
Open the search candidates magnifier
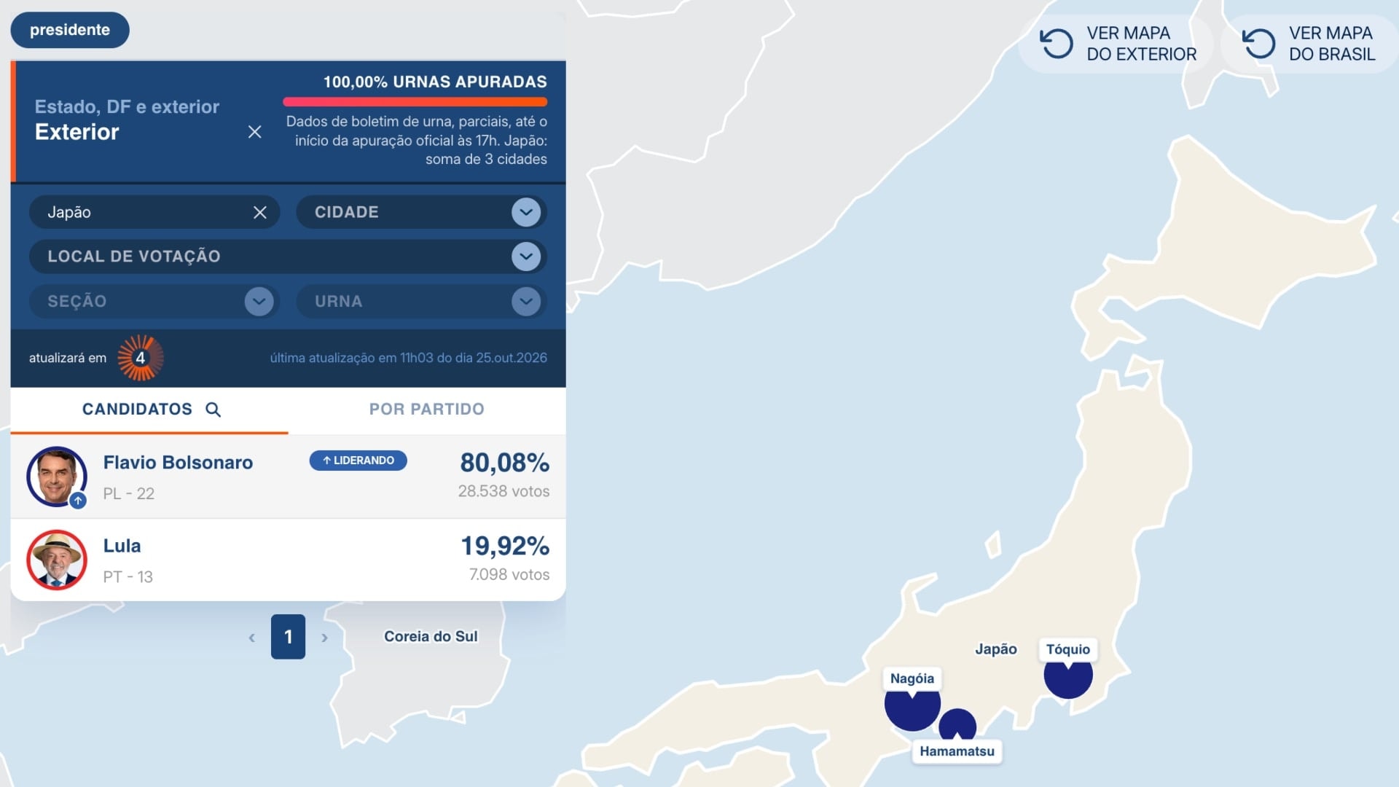pyautogui.click(x=213, y=410)
